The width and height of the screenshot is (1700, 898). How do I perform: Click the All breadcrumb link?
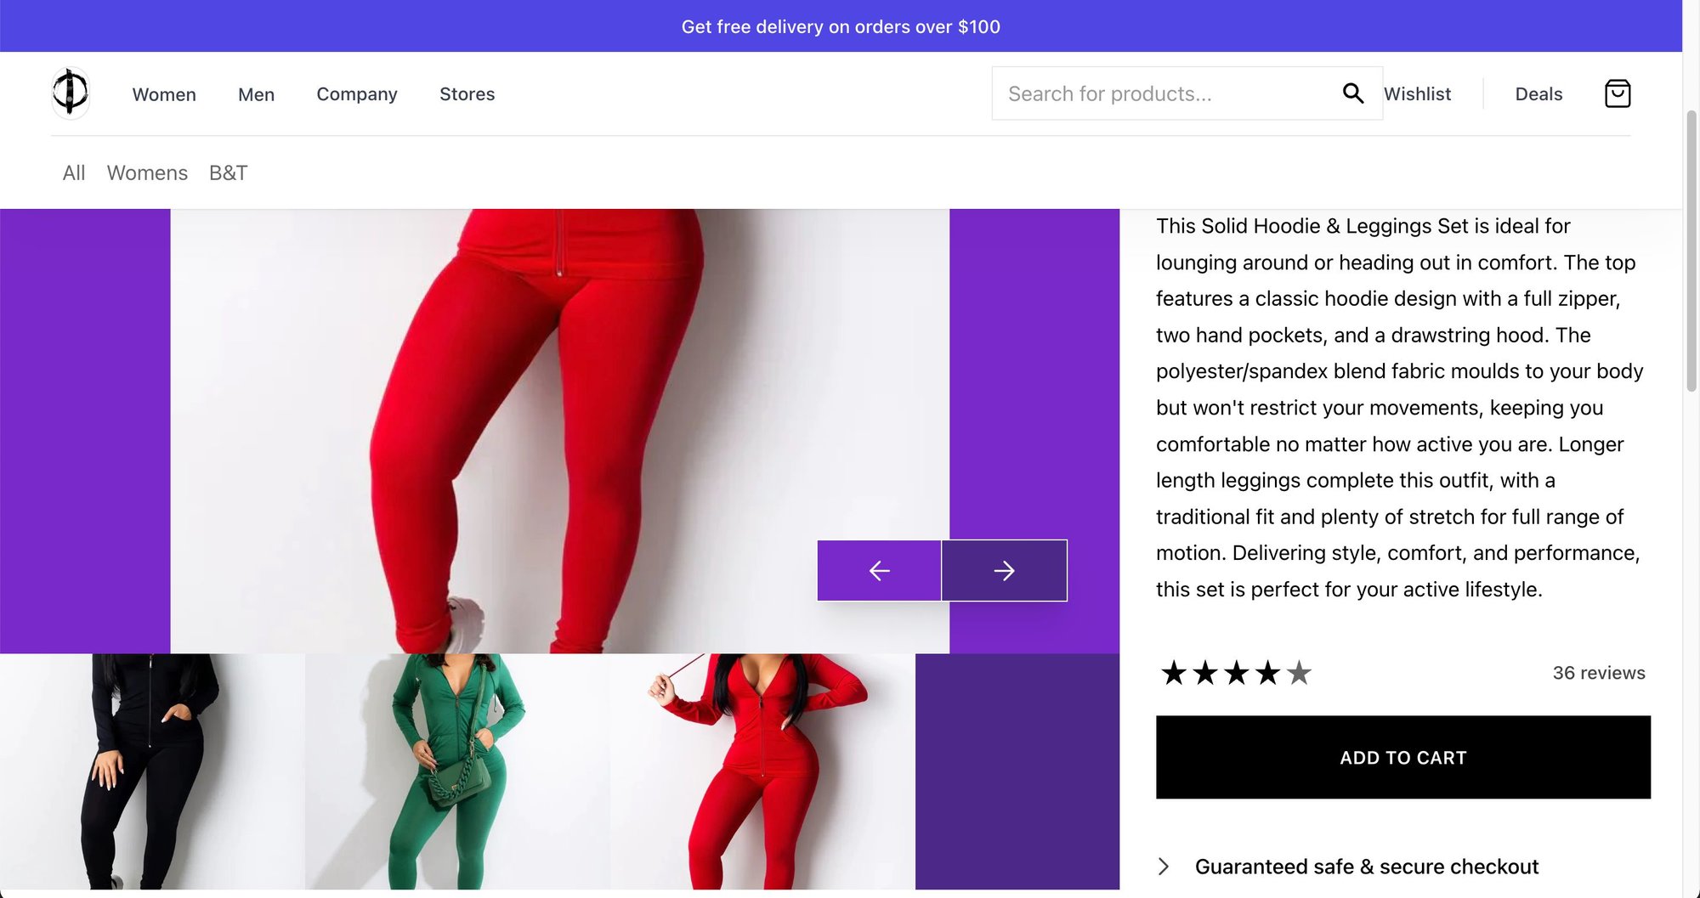(x=74, y=173)
